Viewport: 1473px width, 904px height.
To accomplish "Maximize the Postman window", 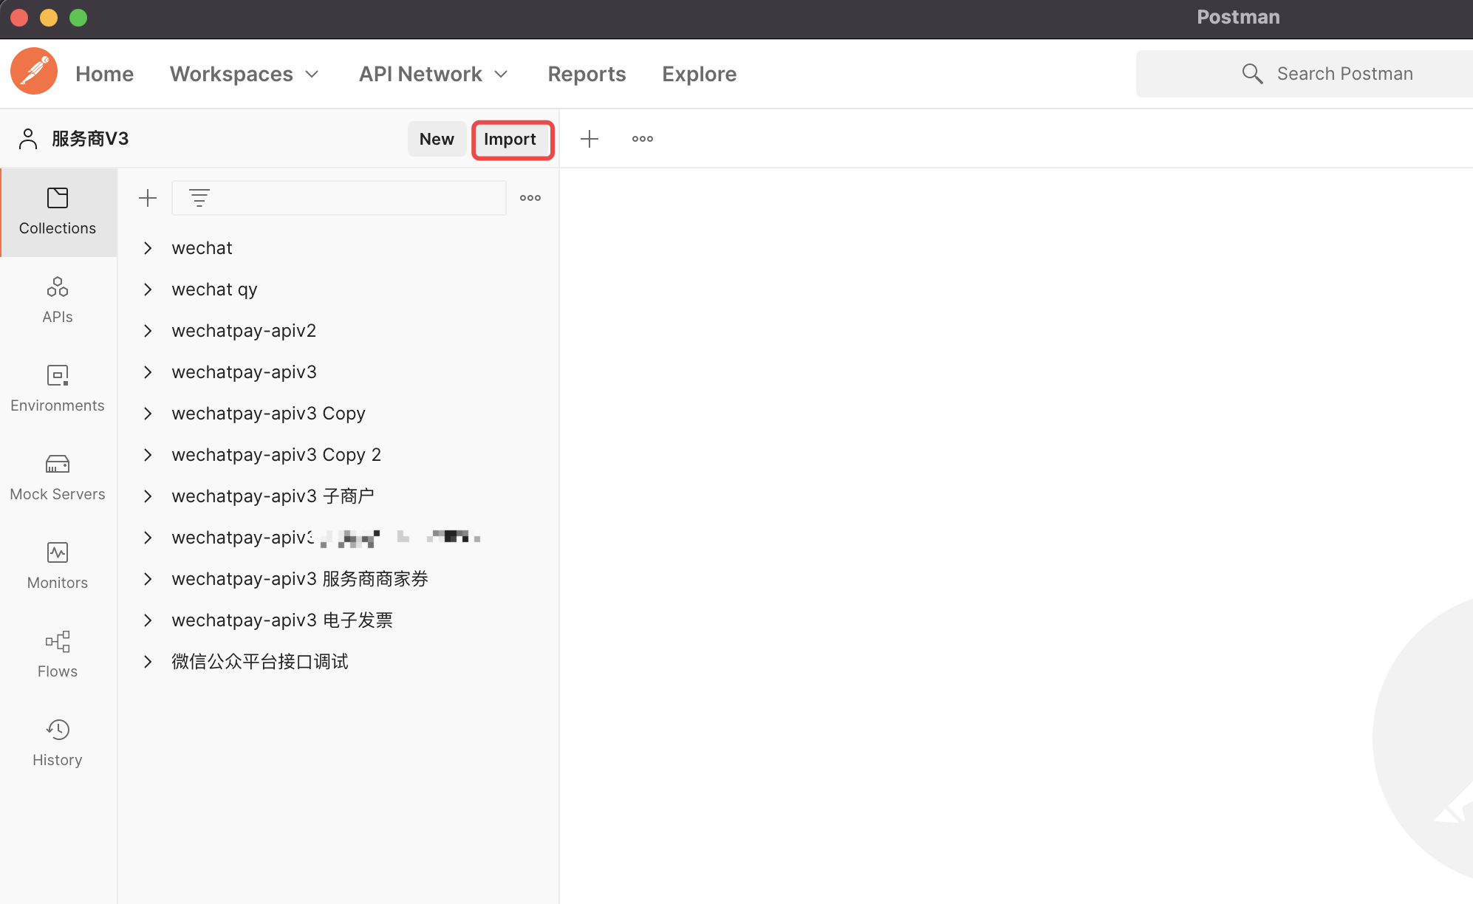I will click(78, 18).
